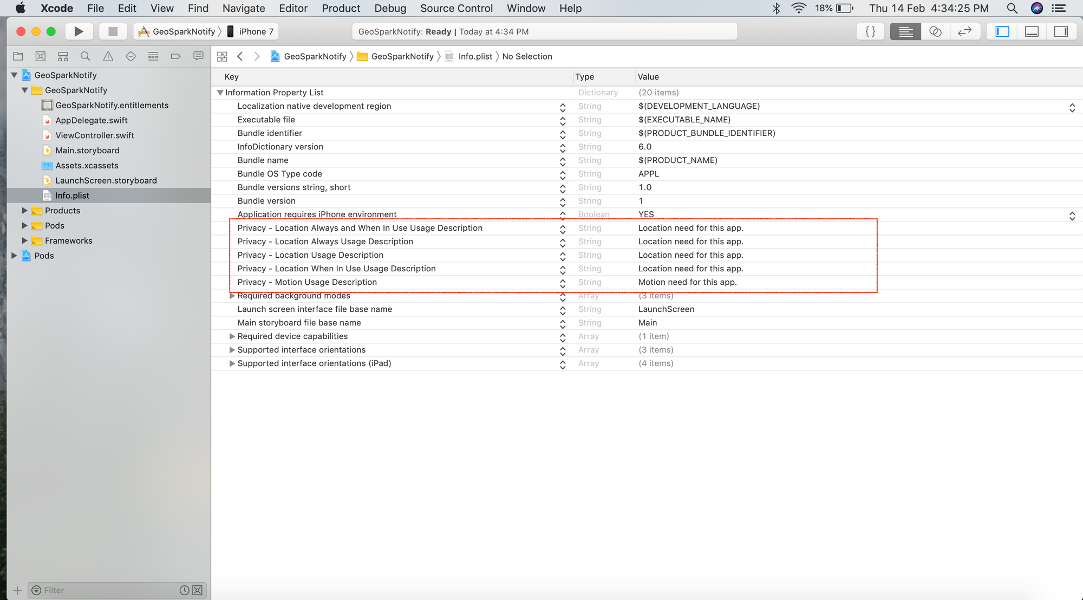Open the Apple menu
1083x600 pixels.
click(x=20, y=8)
